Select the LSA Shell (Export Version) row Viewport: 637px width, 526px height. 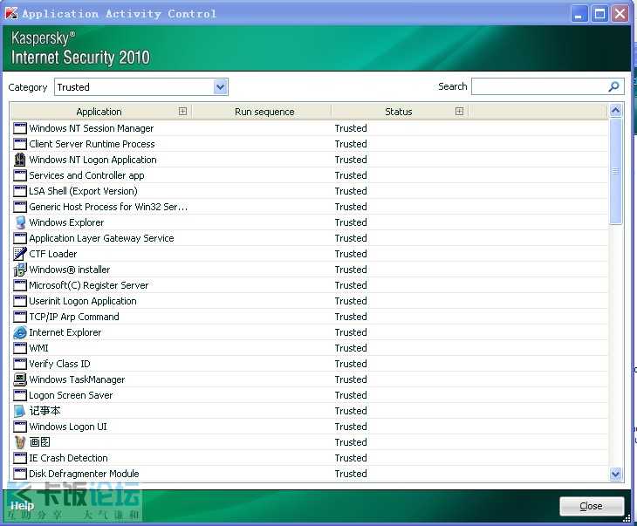point(309,191)
